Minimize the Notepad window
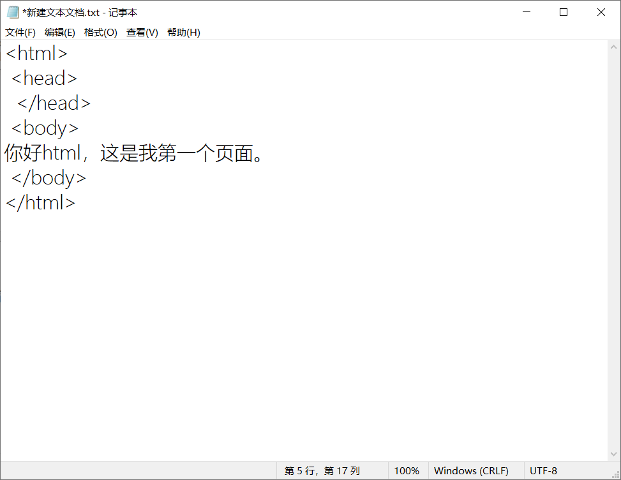 pos(527,12)
